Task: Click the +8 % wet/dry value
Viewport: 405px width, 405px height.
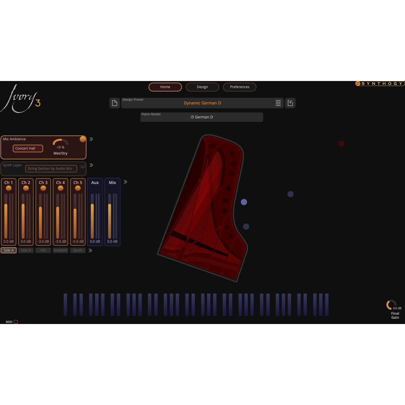Action: tap(60, 147)
